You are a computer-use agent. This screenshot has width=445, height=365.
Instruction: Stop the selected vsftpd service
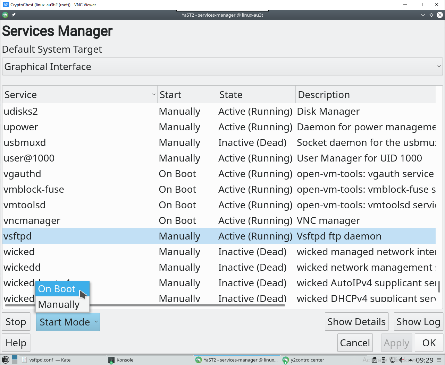click(16, 322)
